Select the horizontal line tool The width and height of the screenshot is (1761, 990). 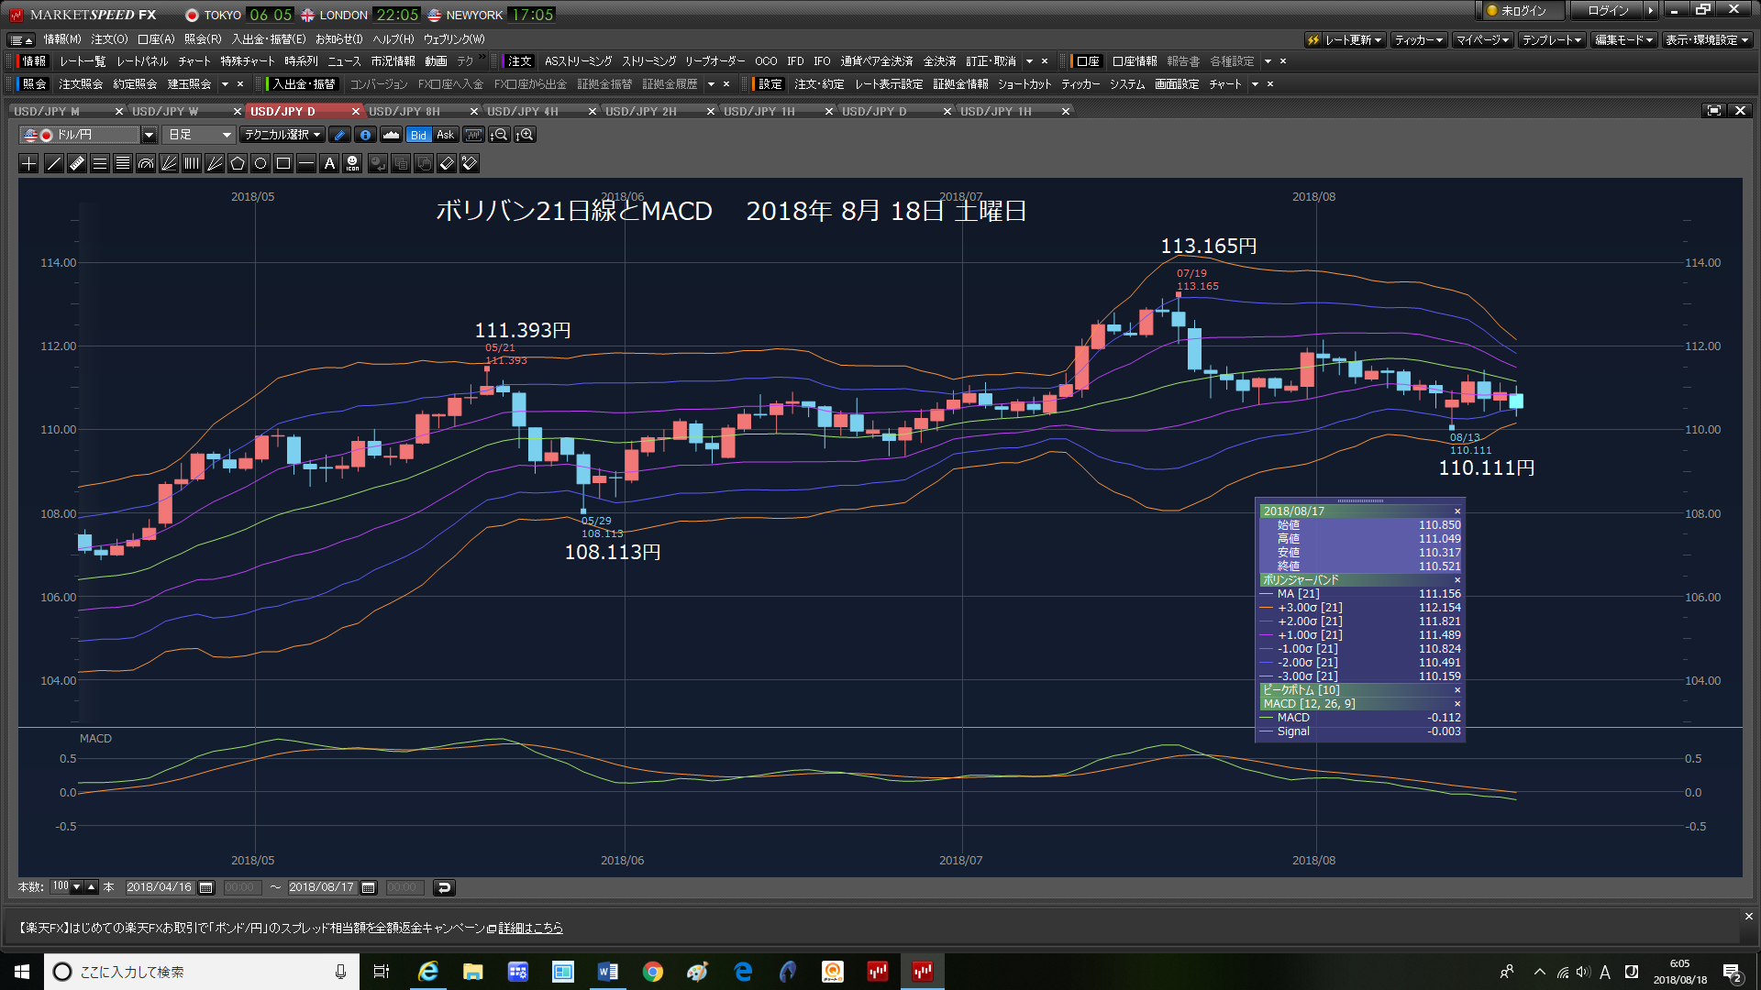tap(306, 164)
